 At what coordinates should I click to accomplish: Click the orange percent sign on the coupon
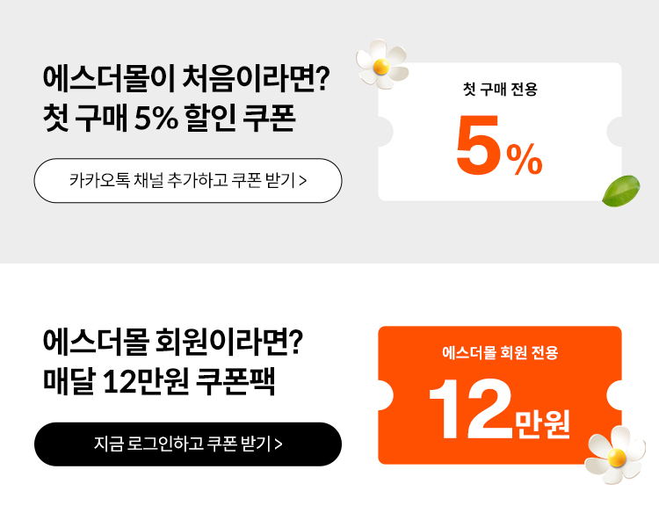(525, 159)
